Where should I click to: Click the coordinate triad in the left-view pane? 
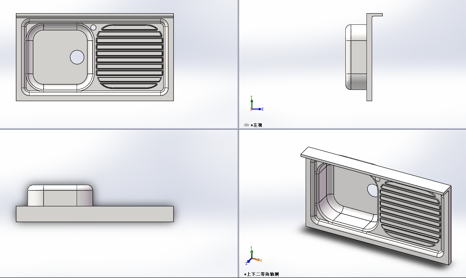(256, 103)
